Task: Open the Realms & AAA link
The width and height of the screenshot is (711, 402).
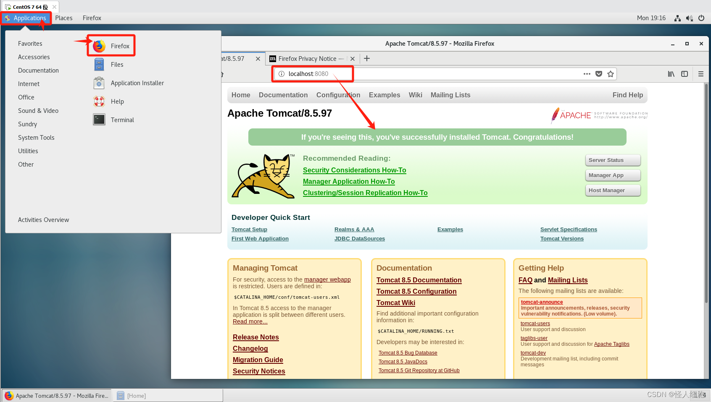Action: click(x=354, y=230)
